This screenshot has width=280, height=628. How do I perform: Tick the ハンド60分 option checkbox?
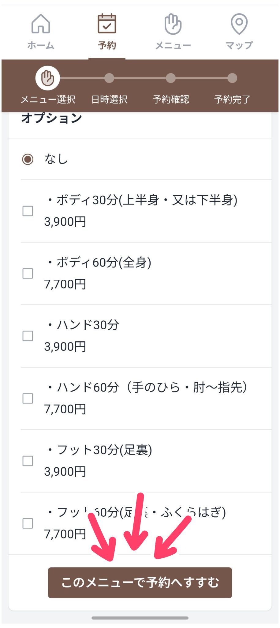(x=28, y=398)
